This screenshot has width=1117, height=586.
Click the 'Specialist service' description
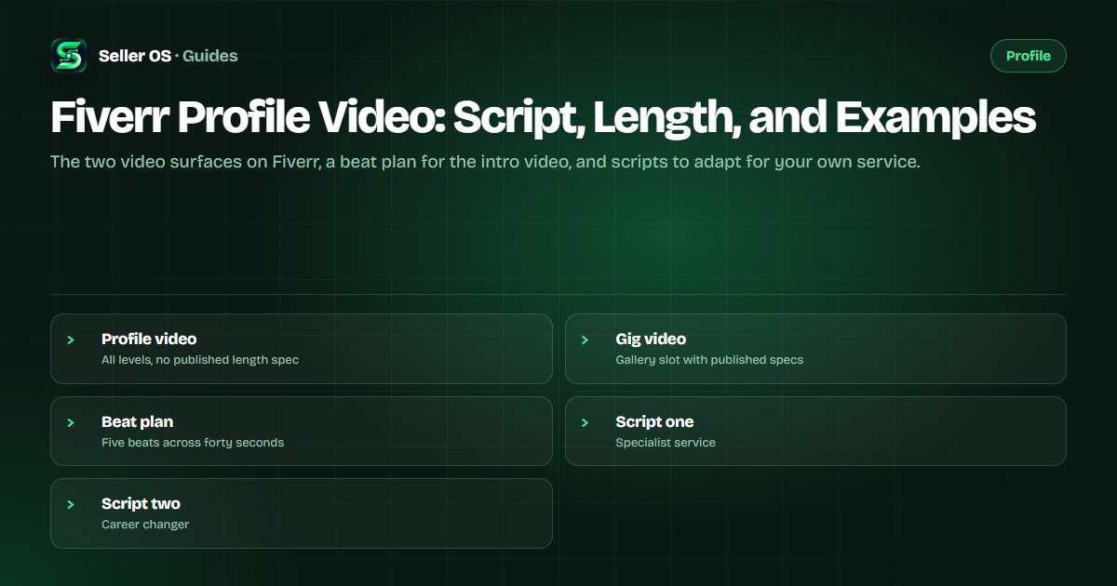click(x=666, y=443)
